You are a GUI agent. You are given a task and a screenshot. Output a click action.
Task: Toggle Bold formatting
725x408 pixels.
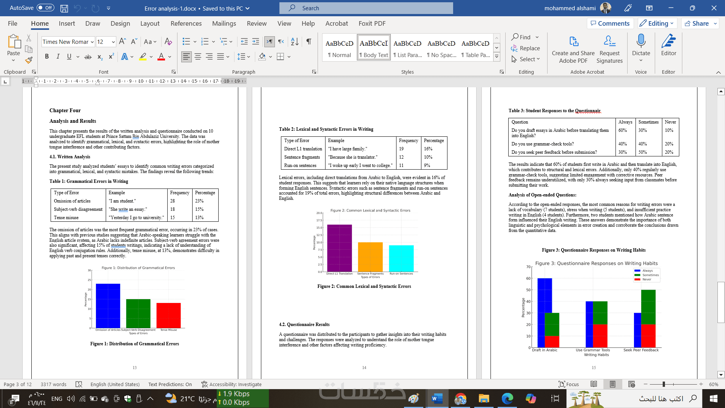click(47, 57)
